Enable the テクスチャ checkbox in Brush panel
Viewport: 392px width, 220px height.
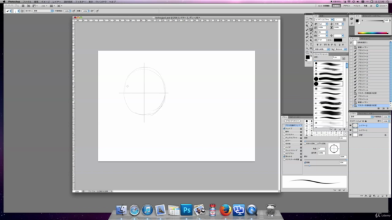click(x=284, y=134)
